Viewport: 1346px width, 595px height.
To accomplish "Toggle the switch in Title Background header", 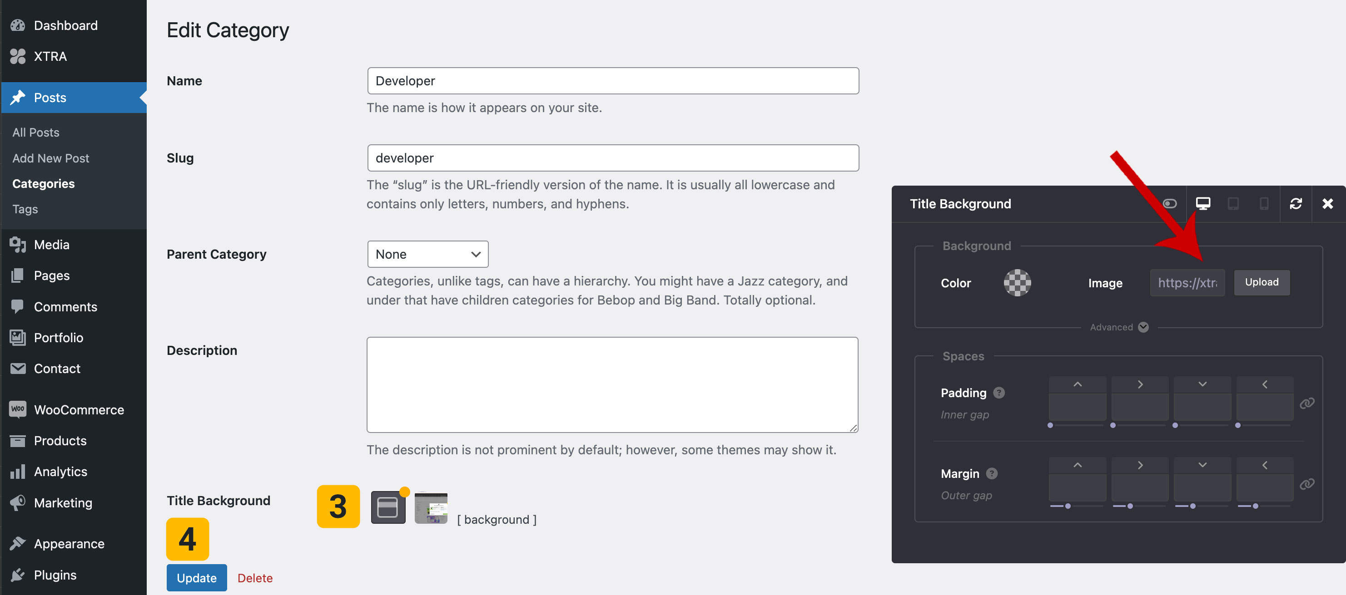I will 1169,203.
